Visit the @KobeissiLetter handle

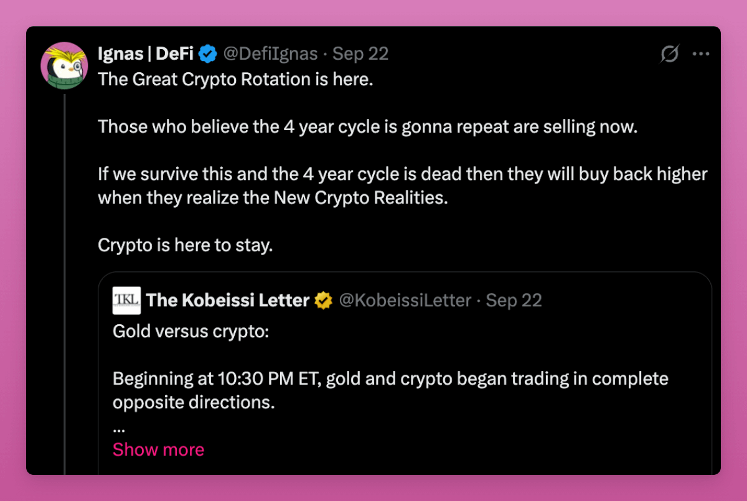coord(404,301)
